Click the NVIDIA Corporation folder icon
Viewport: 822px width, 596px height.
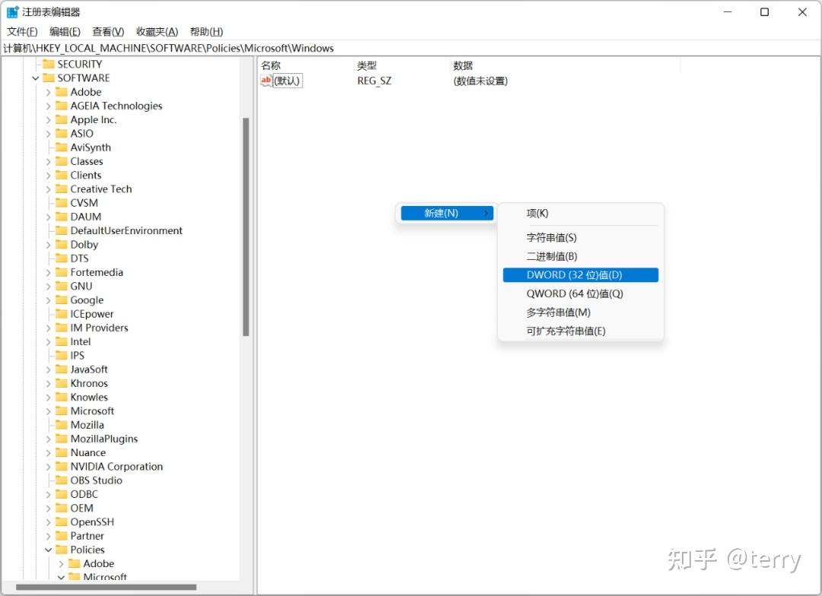(x=62, y=466)
